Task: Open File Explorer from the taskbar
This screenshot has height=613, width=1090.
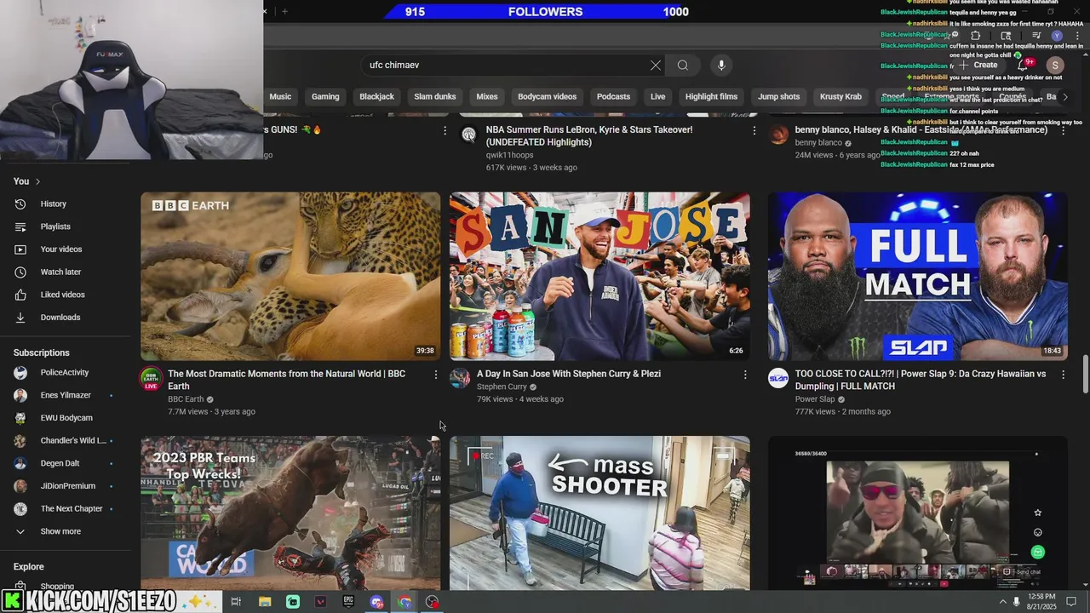Action: pyautogui.click(x=265, y=602)
